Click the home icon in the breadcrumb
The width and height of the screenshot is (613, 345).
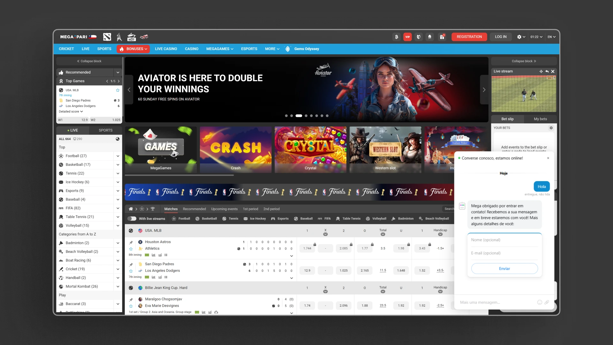[131, 209]
